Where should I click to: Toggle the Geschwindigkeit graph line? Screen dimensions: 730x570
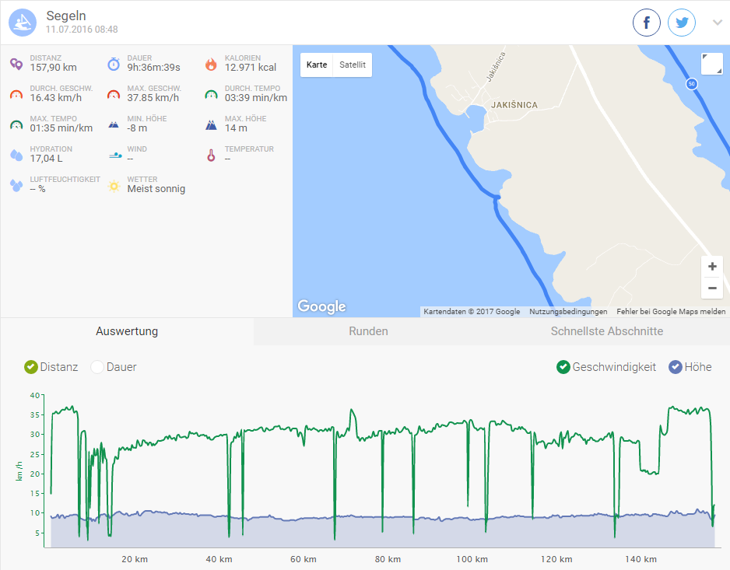point(563,367)
